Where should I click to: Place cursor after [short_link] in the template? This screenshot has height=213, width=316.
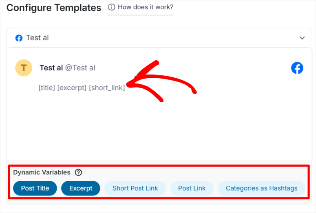click(125, 88)
